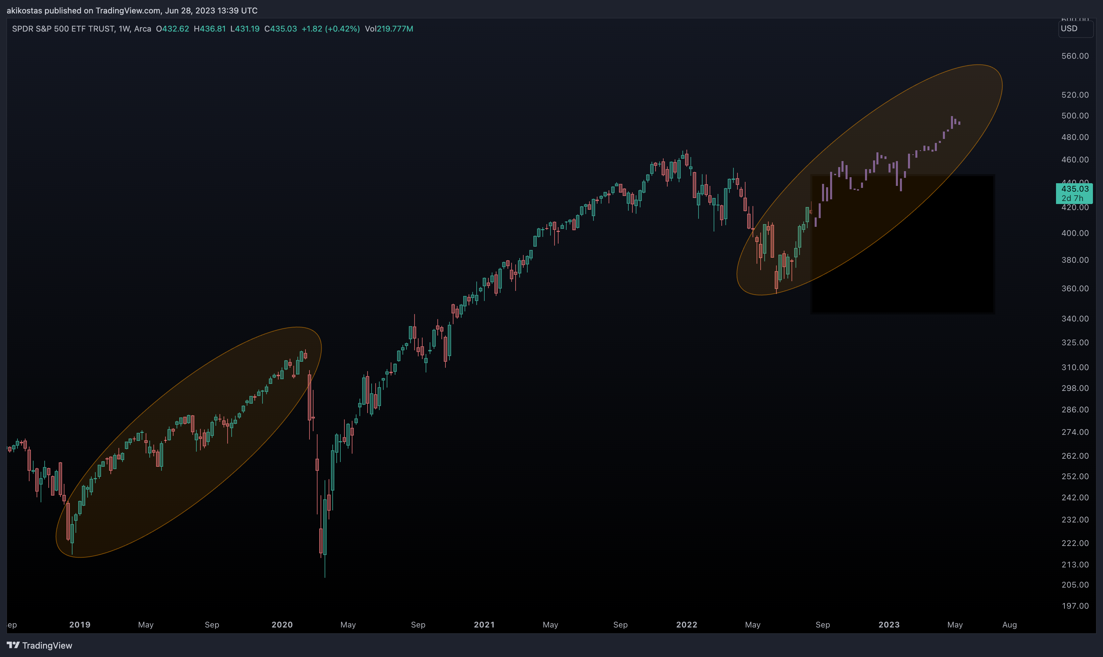The width and height of the screenshot is (1103, 657).
Task: Click the 500.00 price axis label
Action: (x=1075, y=115)
